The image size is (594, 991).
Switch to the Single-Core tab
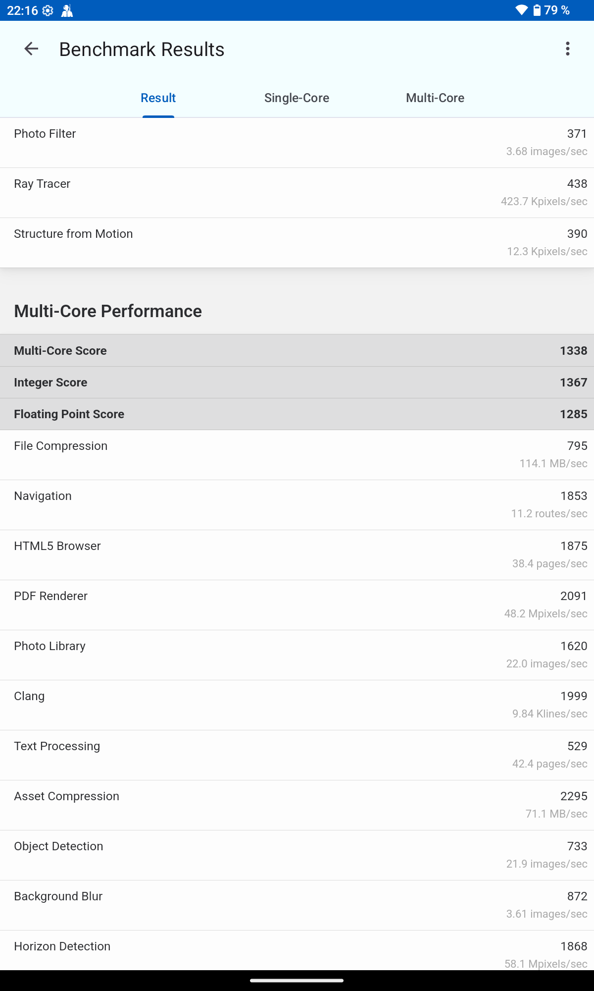coord(297,98)
